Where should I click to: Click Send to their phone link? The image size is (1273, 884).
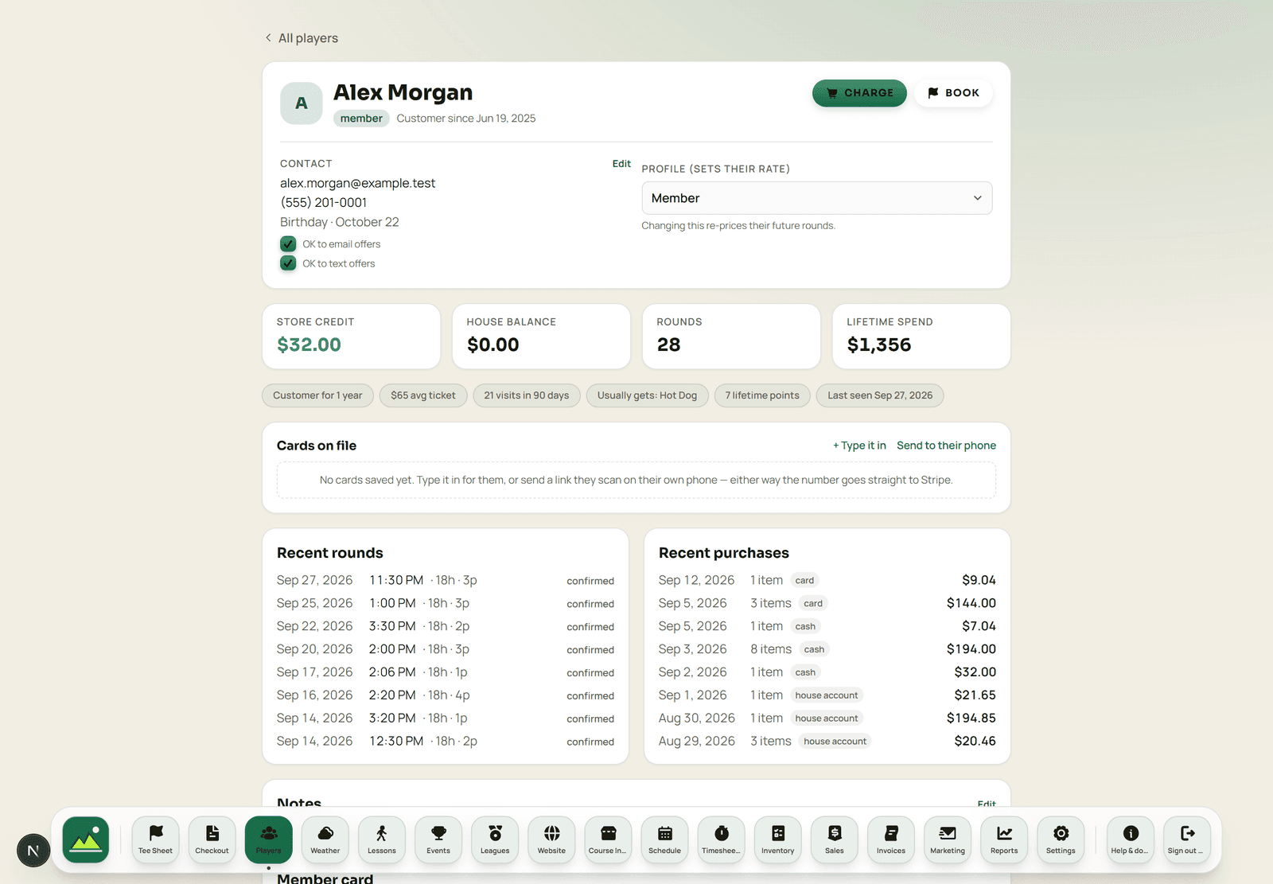click(946, 446)
